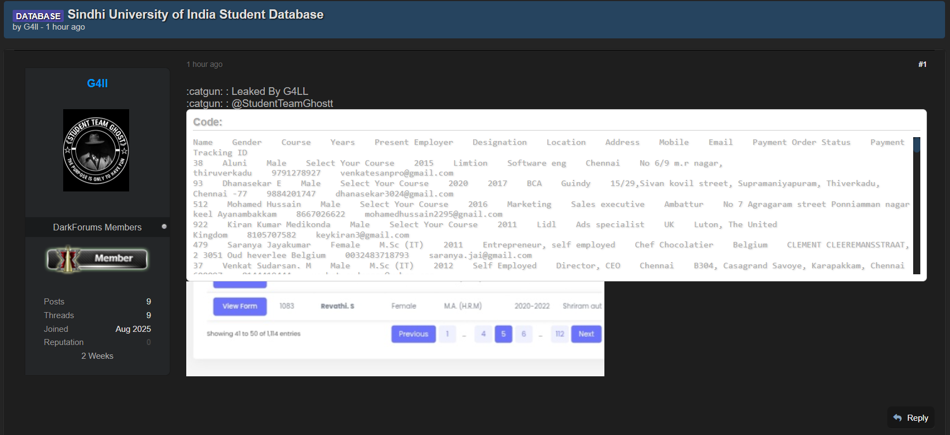Jump to page 1 in pagination

(x=447, y=334)
